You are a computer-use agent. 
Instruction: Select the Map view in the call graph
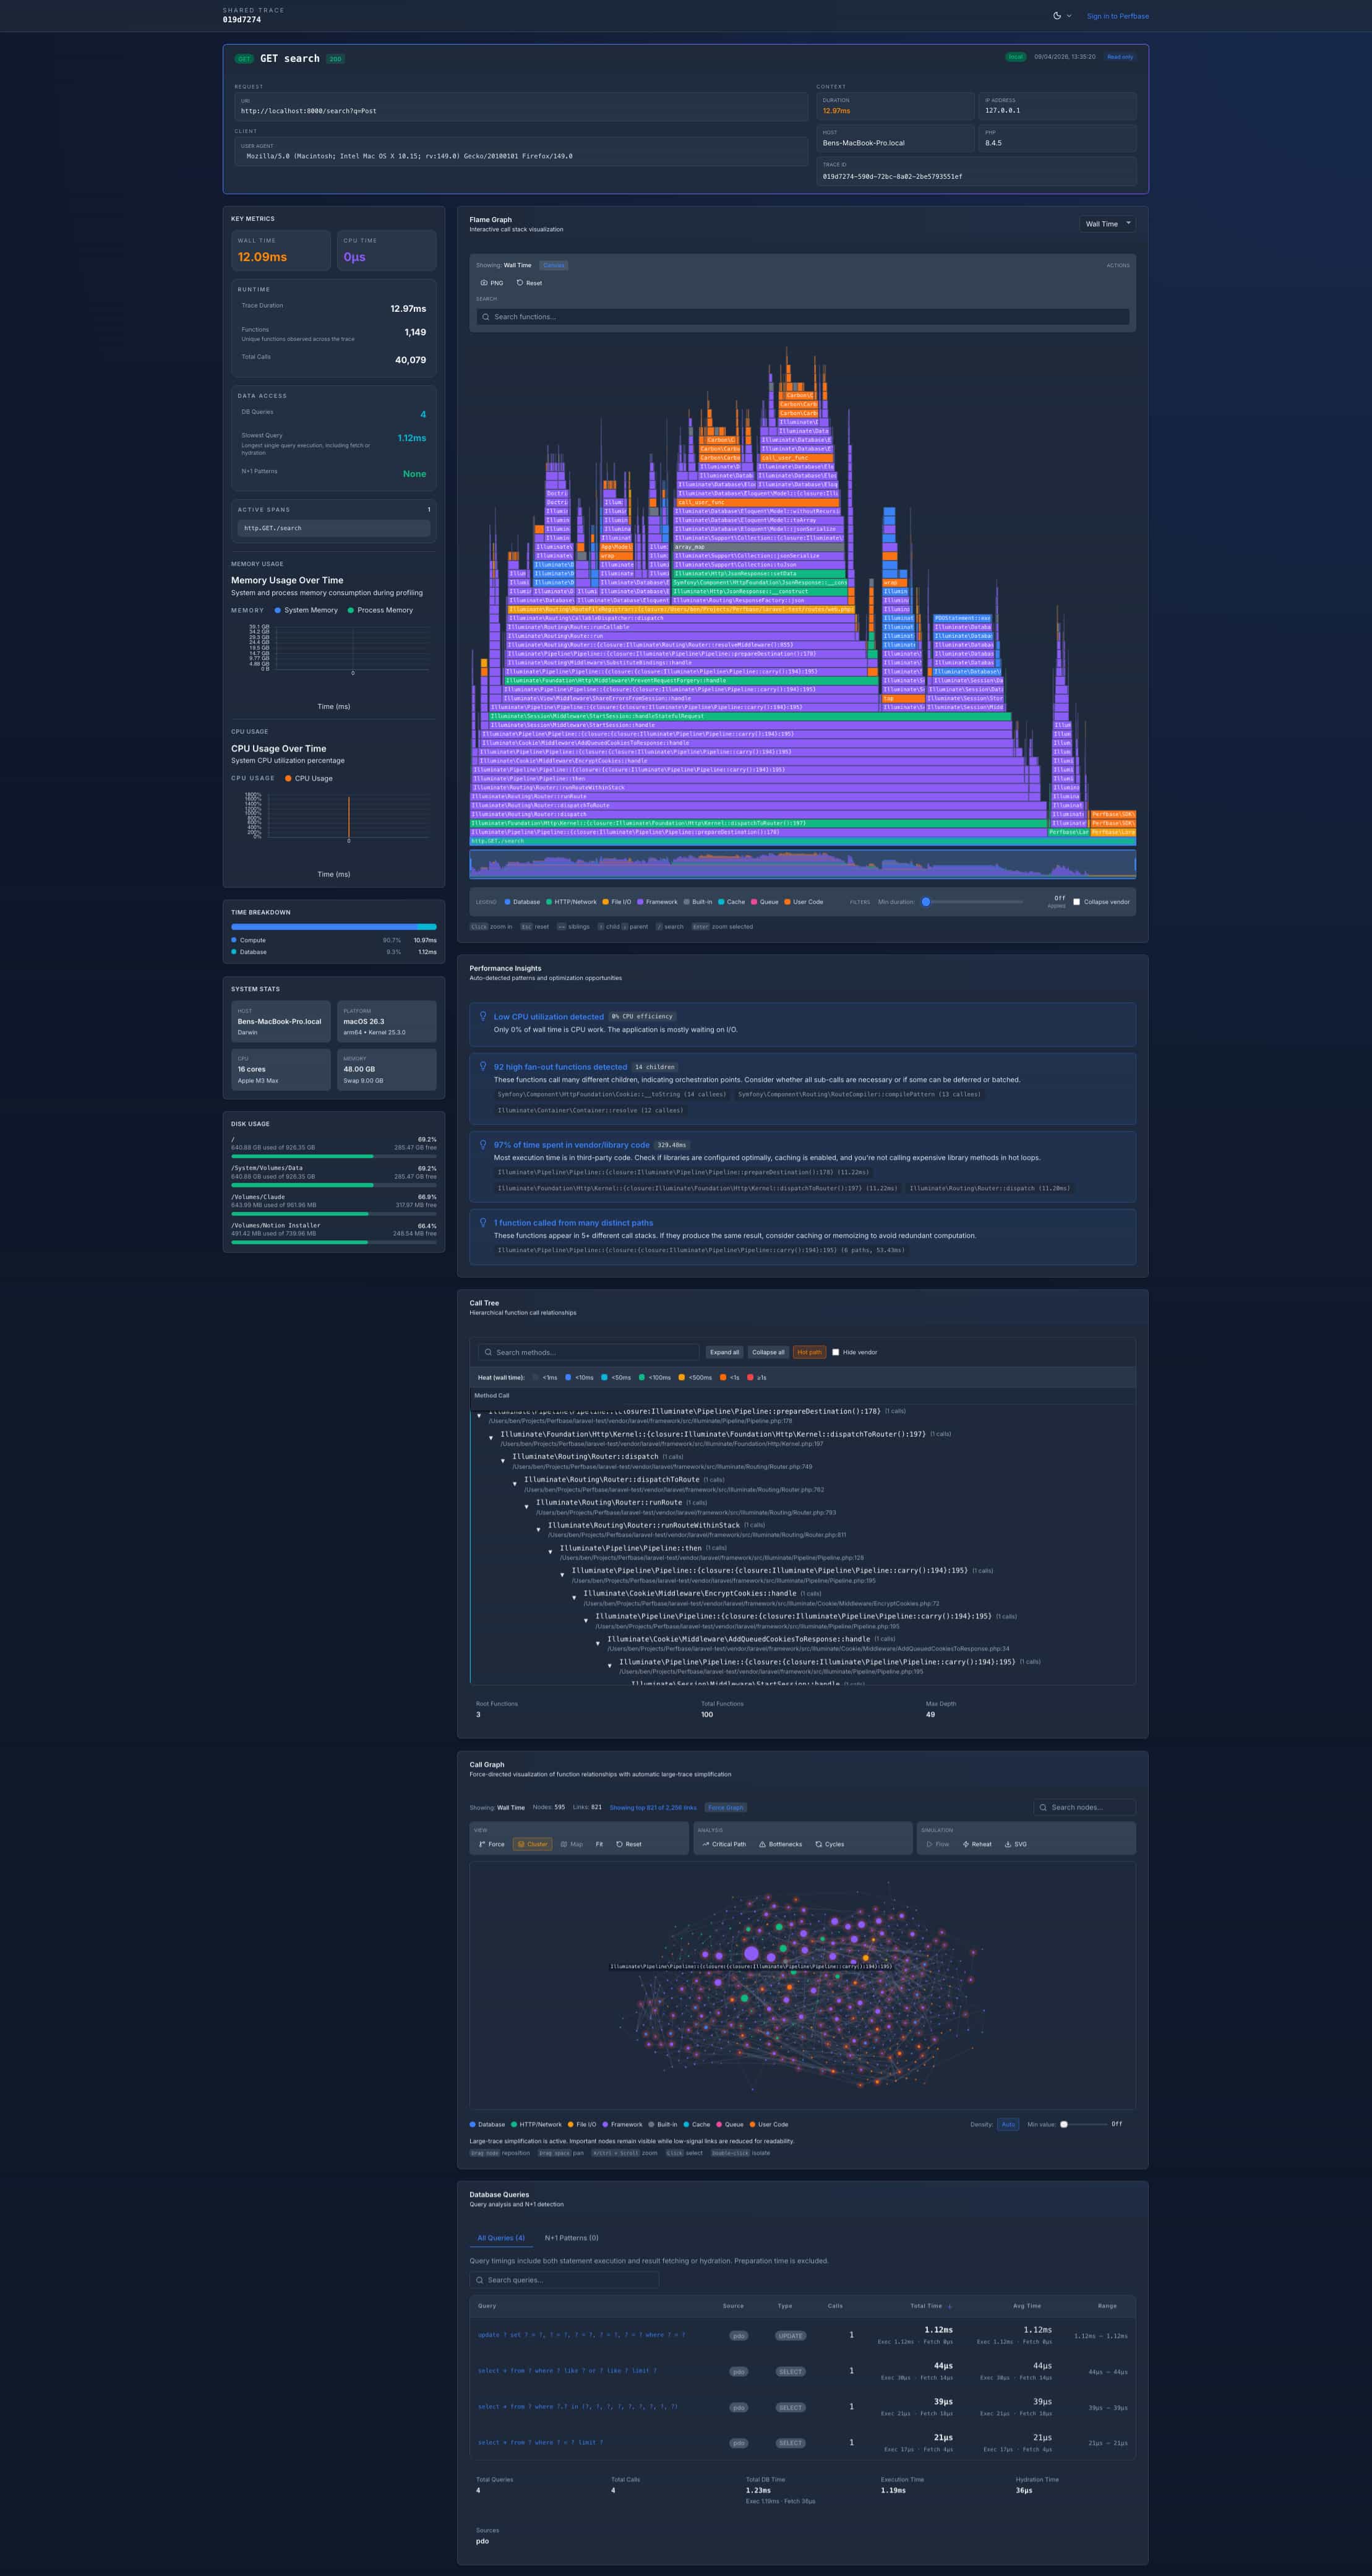[x=574, y=1843]
